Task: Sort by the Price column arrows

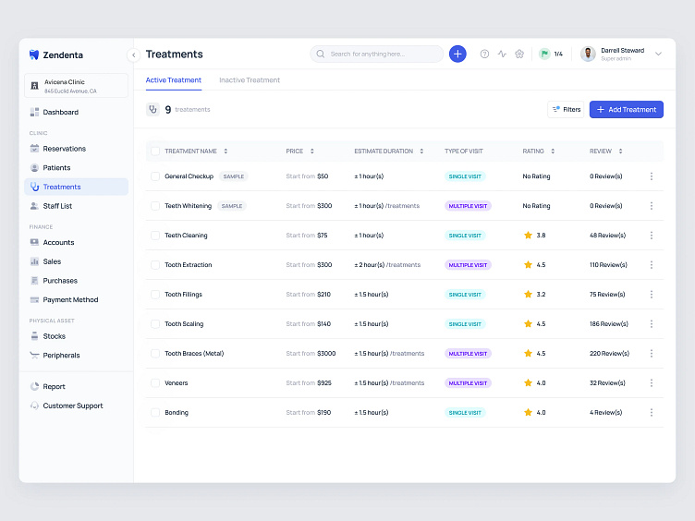Action: point(311,151)
